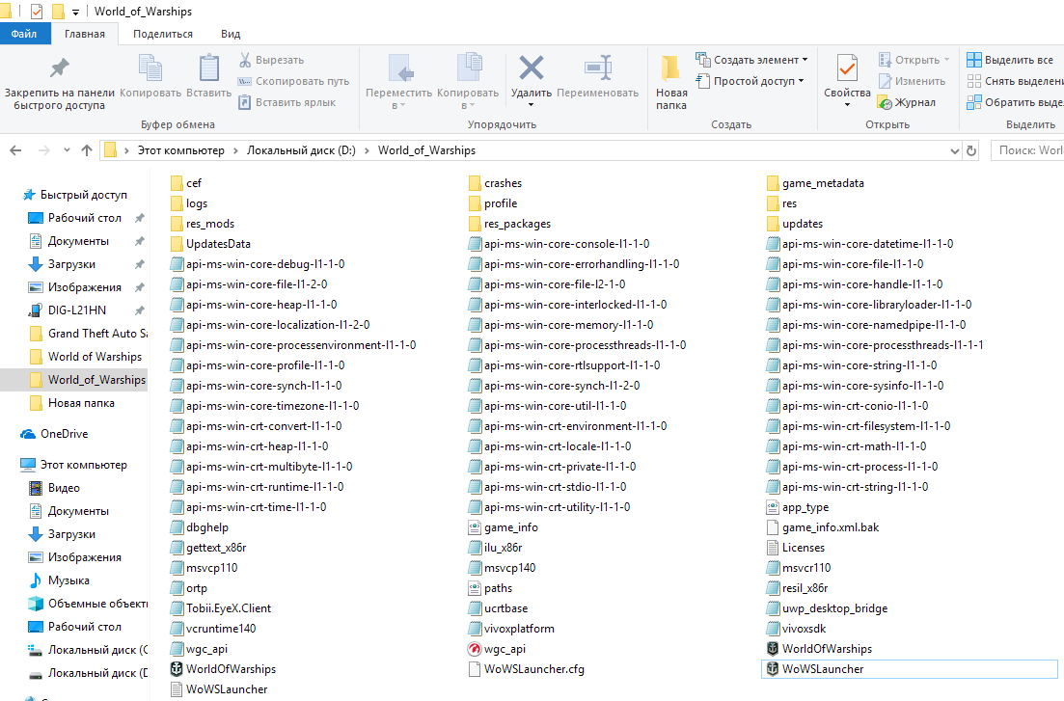Click the Open (Открыть) ribbon button
Viewport: 1064px width, 701px height.
[914, 60]
